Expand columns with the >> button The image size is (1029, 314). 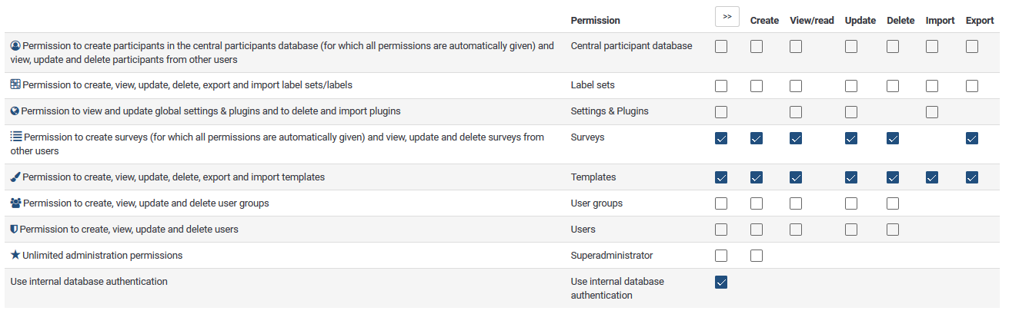pos(727,16)
